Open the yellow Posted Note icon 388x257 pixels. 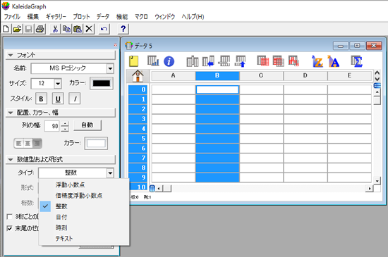coord(133,61)
